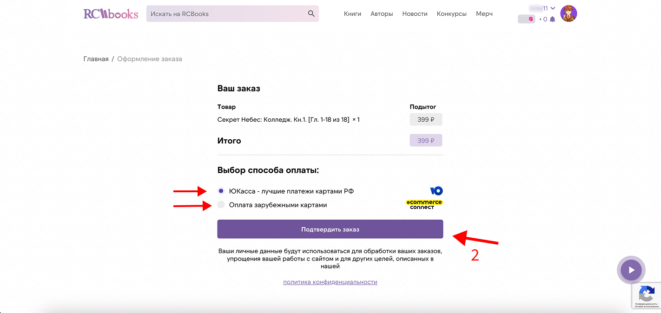Viewport: 661px width, 313px height.
Task: Click the RCBooks logo
Action: 111,14
